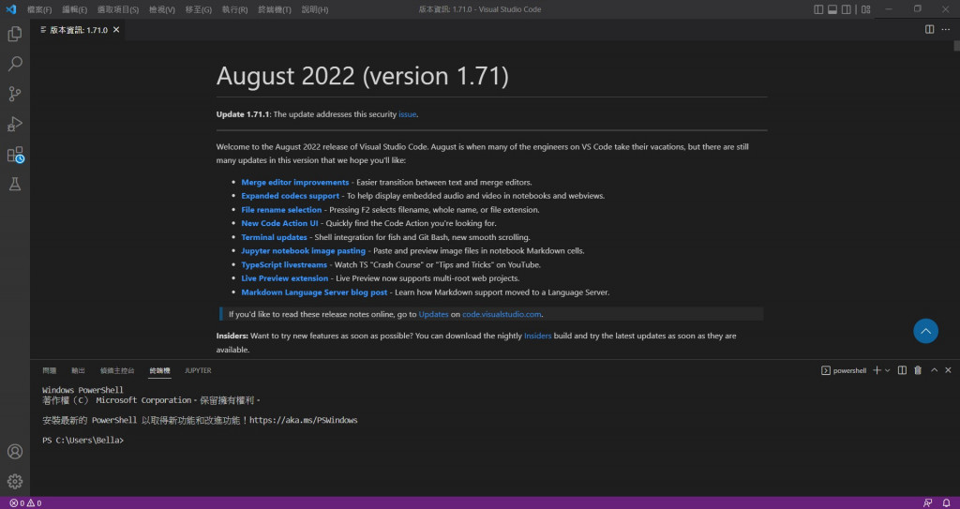
Task: Open the 終端機(T) menu
Action: click(275, 9)
